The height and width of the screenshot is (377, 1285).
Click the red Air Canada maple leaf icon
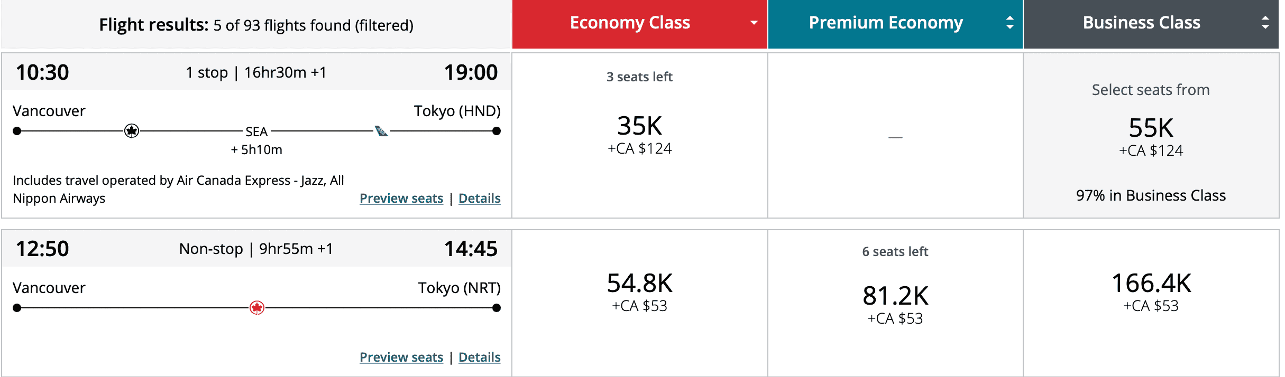(x=257, y=308)
